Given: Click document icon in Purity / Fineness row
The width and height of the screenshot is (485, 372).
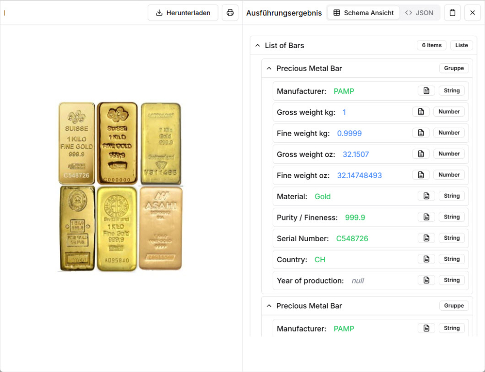Looking at the screenshot, I should click(x=426, y=217).
